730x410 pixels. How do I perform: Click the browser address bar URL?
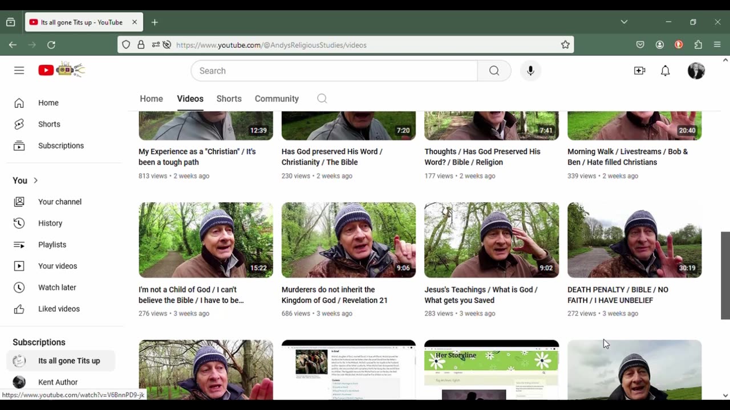point(271,44)
